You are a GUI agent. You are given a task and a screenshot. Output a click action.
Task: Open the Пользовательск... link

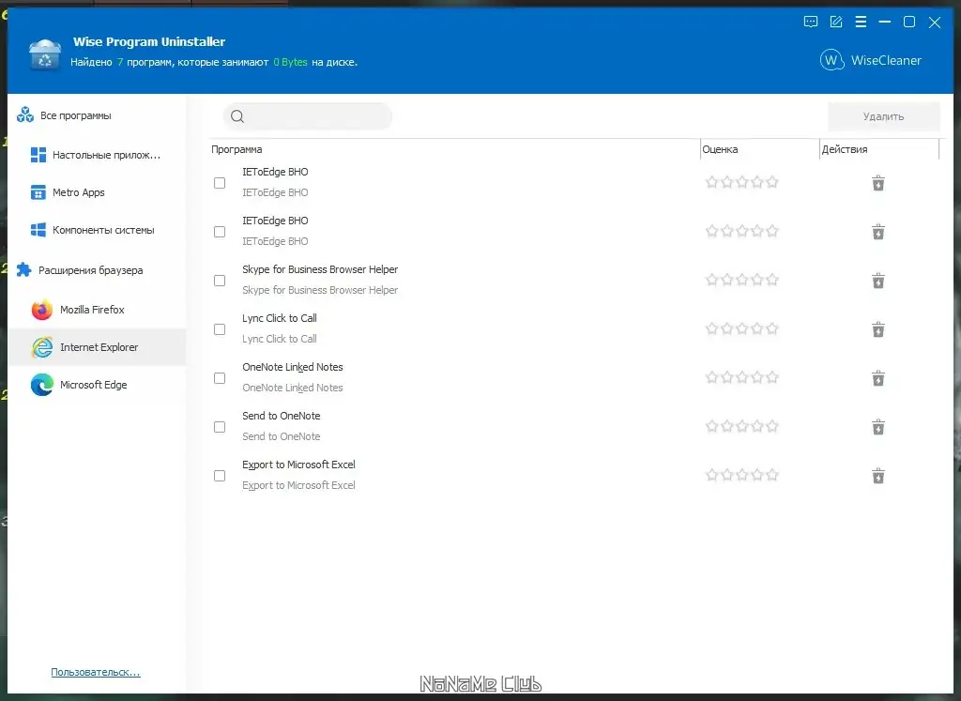tap(96, 672)
